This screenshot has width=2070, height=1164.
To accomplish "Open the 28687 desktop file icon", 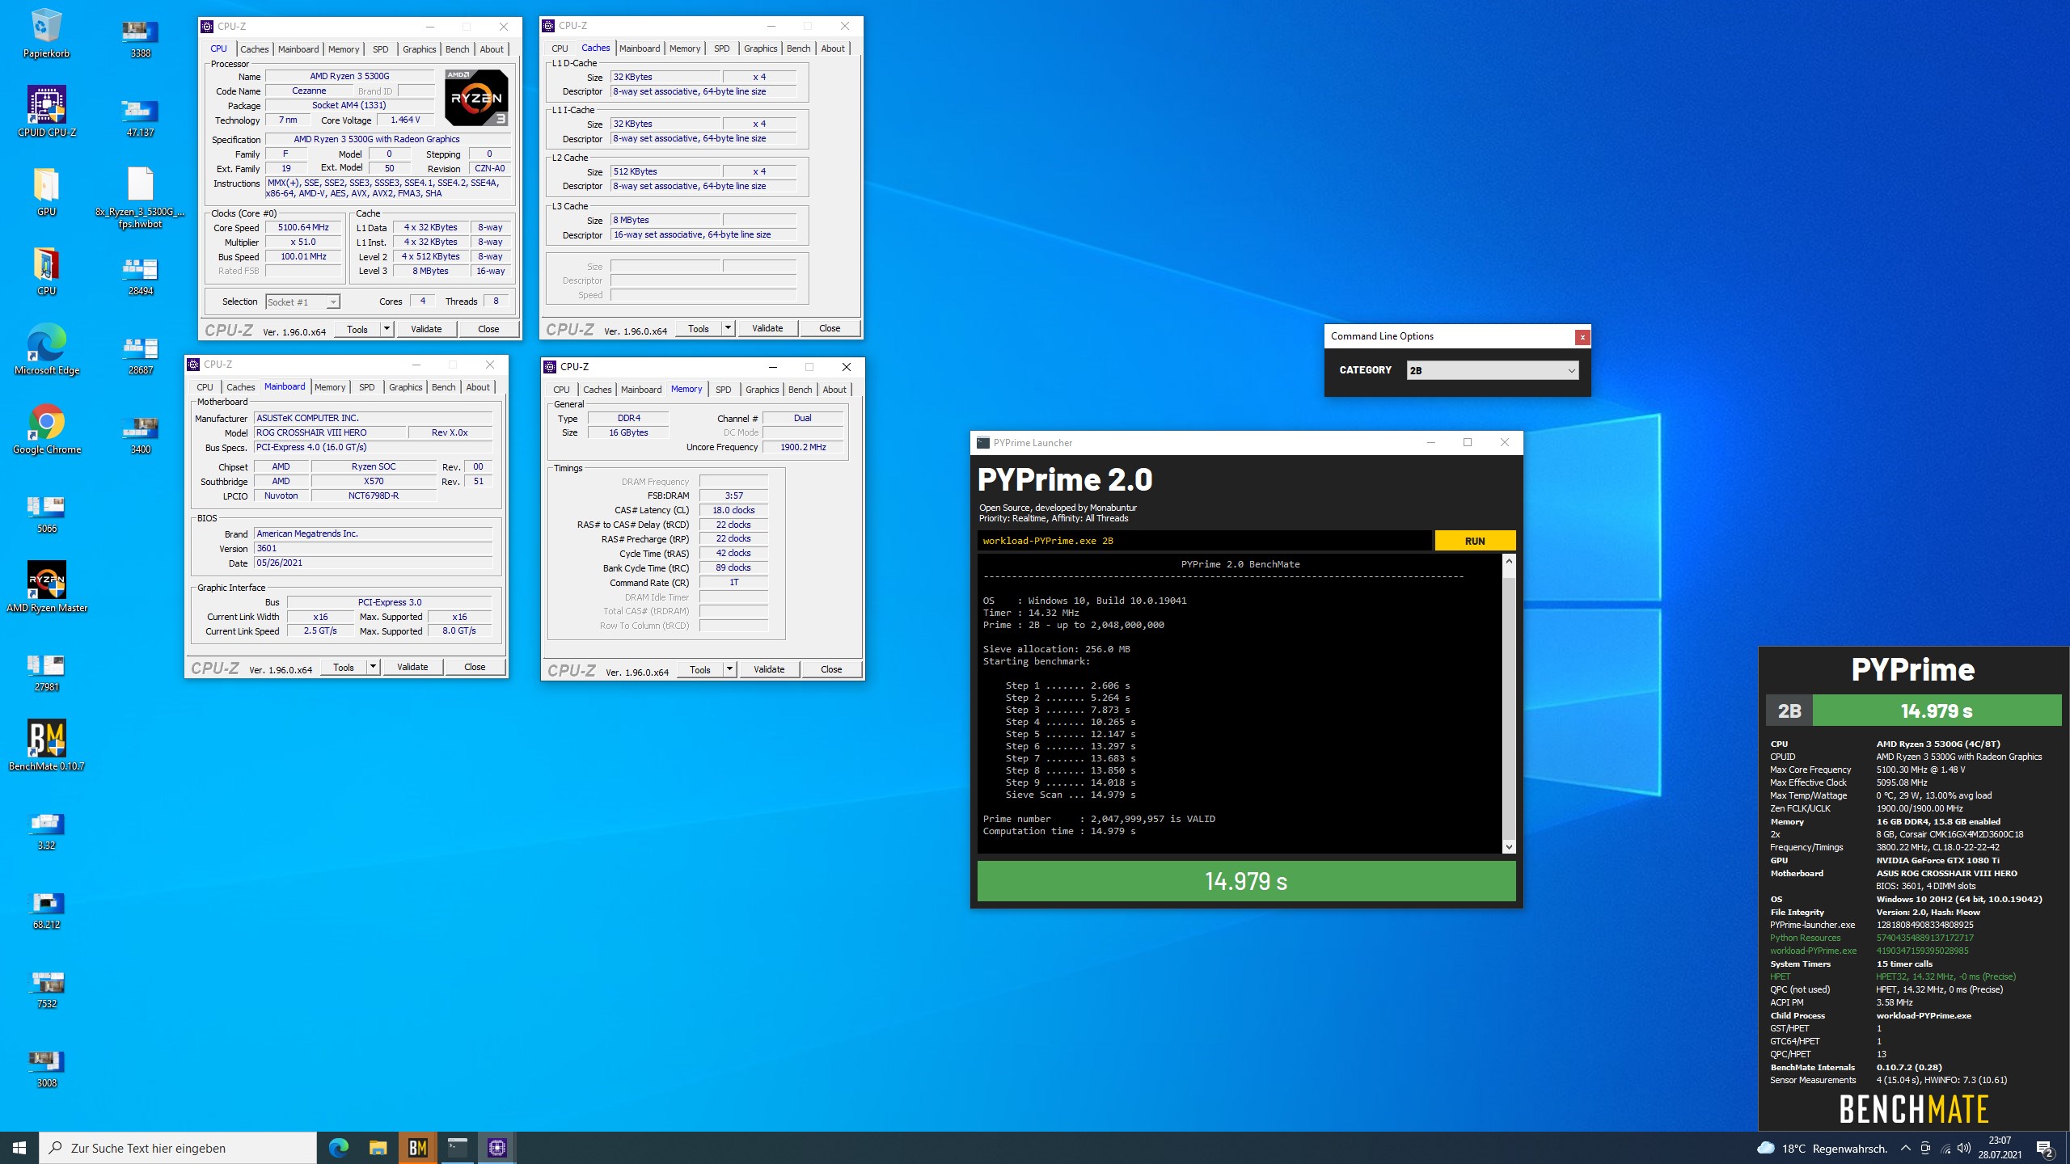I will 140,355.
